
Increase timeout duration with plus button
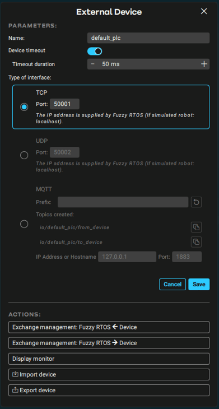pos(204,64)
